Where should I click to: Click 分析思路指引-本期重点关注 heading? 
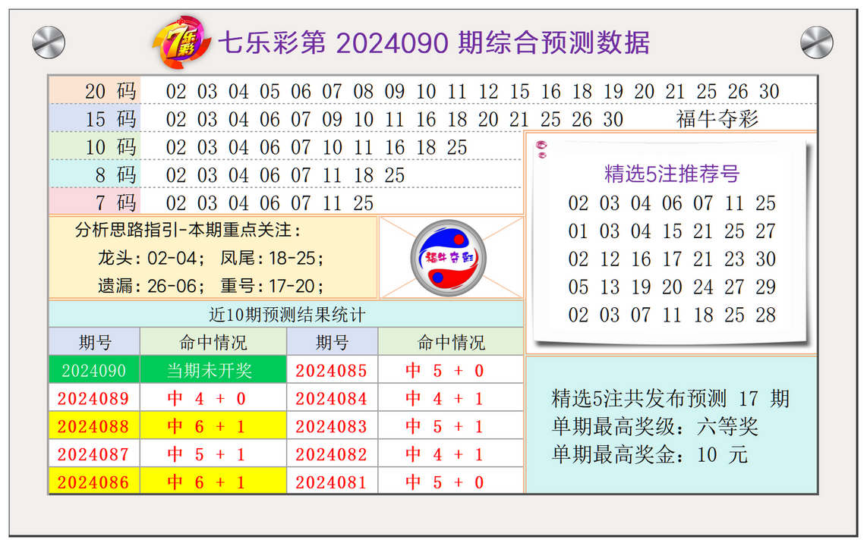click(x=188, y=230)
